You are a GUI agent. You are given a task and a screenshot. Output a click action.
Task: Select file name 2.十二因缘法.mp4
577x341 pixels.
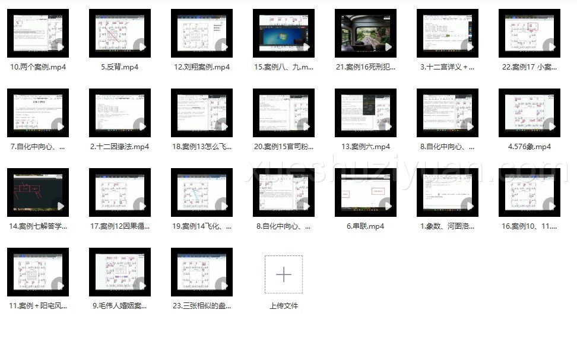point(120,147)
